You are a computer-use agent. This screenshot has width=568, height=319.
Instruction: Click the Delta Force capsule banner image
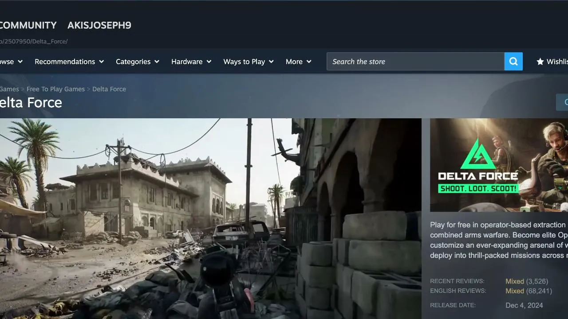tap(499, 165)
